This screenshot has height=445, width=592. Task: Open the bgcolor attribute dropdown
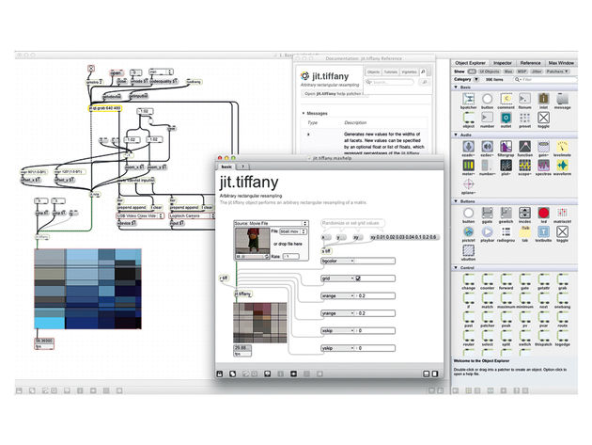337,261
